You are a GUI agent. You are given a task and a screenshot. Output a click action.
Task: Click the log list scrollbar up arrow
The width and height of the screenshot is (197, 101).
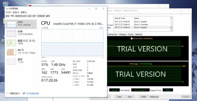coord(171,18)
